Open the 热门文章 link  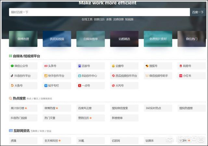(57, 118)
